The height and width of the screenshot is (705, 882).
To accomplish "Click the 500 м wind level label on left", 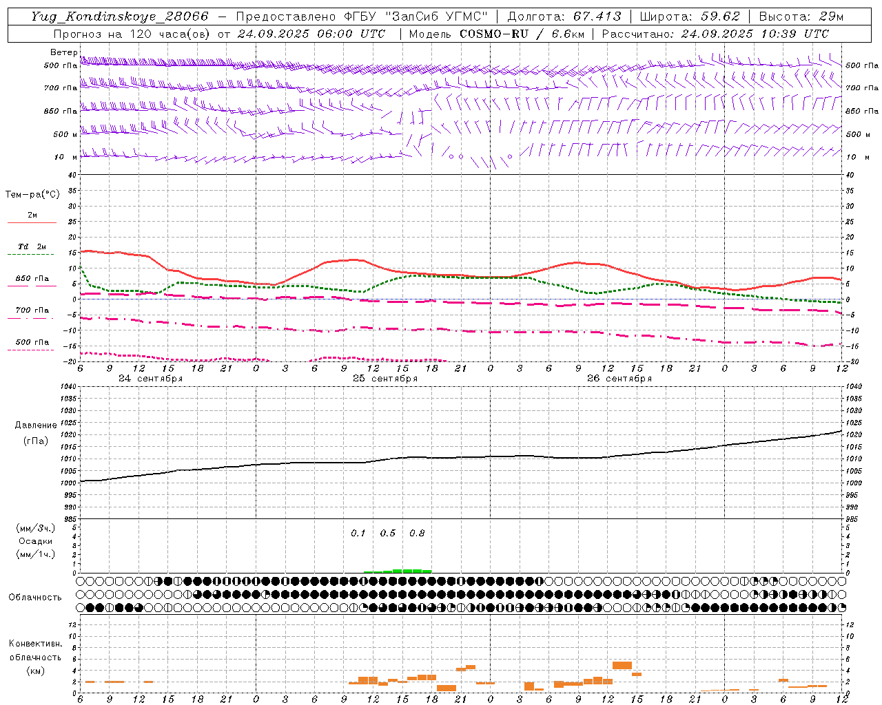I will (x=65, y=134).
